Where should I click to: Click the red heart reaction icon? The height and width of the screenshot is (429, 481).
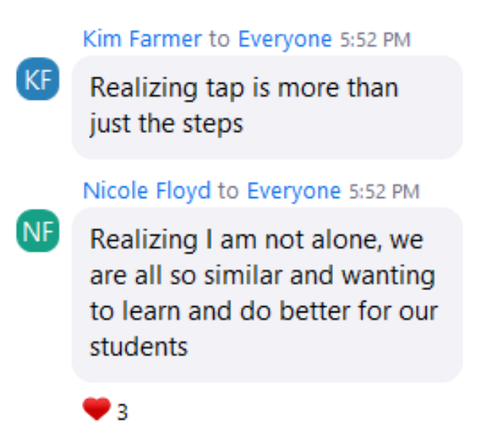[96, 410]
